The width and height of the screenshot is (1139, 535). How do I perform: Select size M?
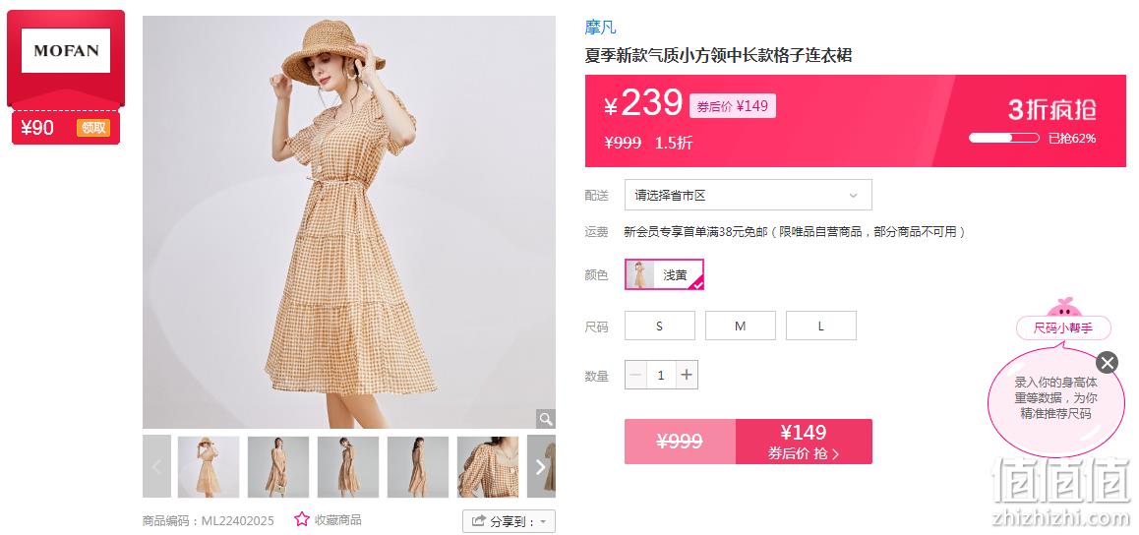pos(741,326)
